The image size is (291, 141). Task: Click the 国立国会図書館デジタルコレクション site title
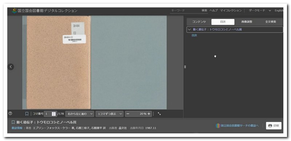click(x=47, y=11)
